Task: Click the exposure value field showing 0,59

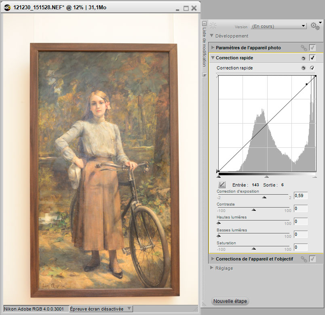Action: click(x=300, y=196)
